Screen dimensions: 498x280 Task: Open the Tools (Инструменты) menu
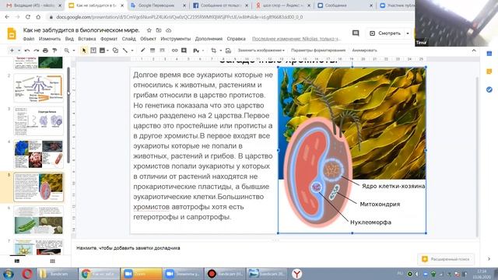point(176,39)
